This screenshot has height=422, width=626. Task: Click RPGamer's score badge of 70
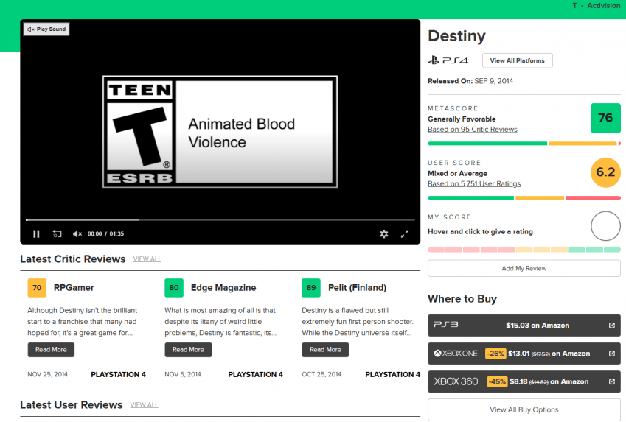point(37,288)
